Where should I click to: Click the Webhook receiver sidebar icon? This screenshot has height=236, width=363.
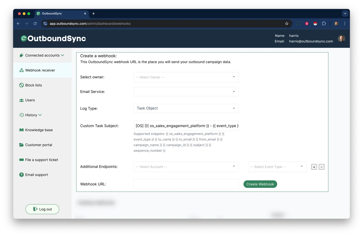pos(21,70)
